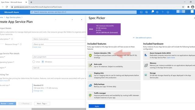
Task: Click the Daily backups feature title
Action: point(99,84)
